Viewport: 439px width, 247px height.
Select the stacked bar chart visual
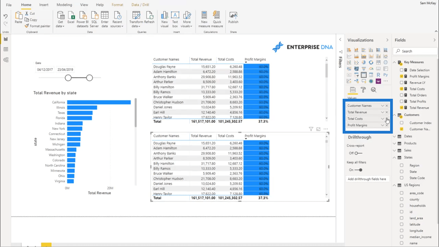(x=349, y=50)
